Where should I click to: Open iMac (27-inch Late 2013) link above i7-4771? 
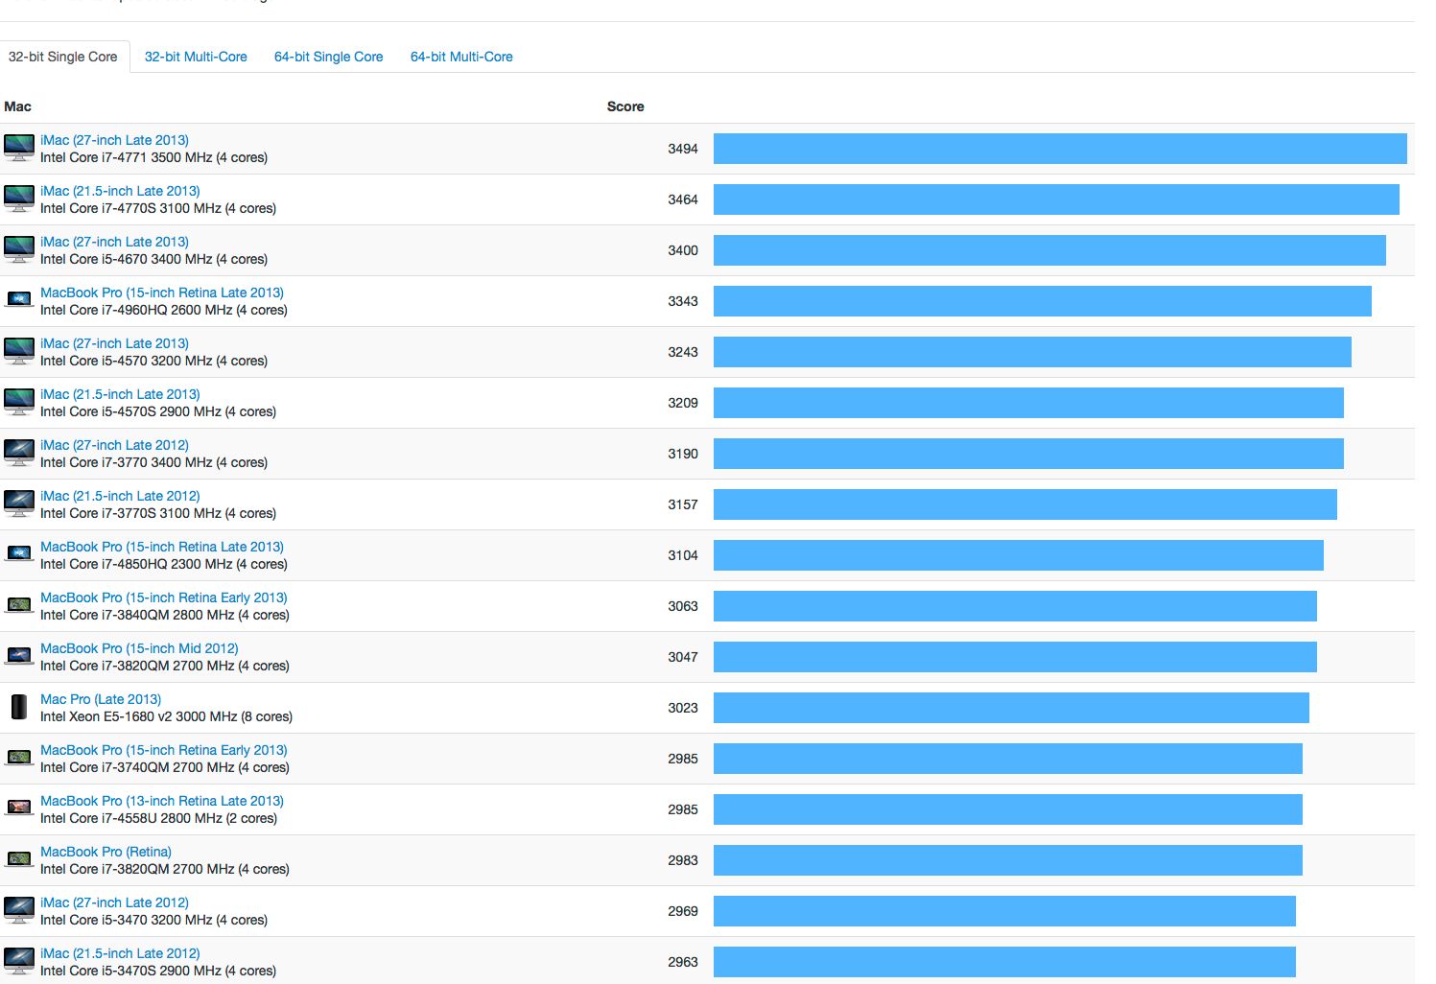[114, 140]
